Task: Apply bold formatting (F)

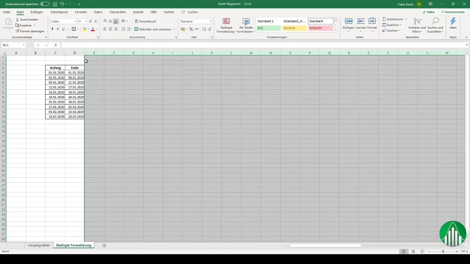Action: click(53, 29)
